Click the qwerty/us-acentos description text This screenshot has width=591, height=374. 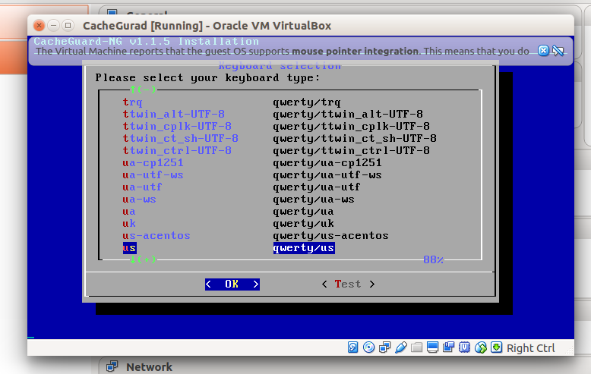(331, 235)
